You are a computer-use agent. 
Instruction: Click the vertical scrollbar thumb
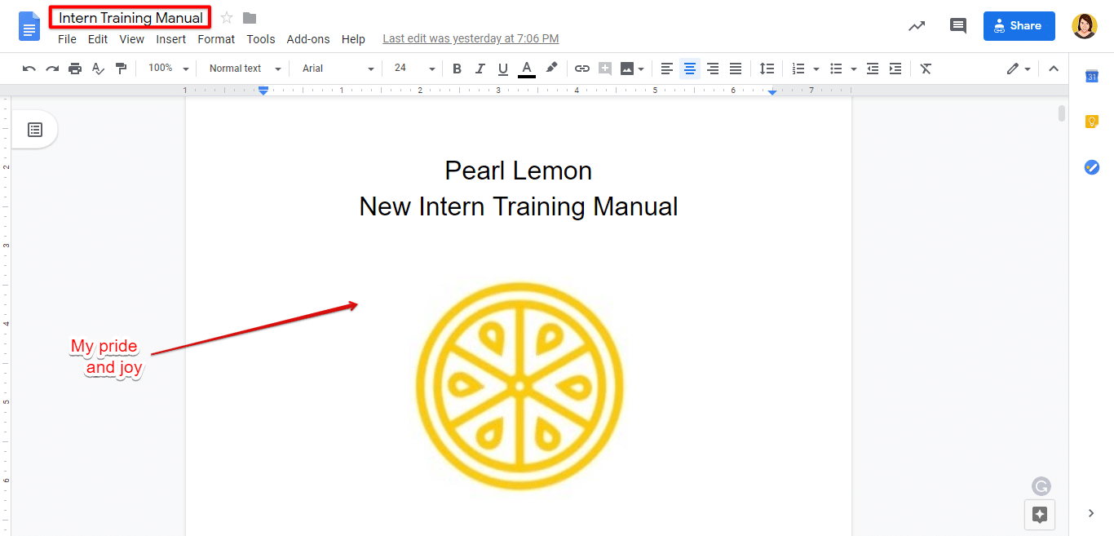point(1062,113)
